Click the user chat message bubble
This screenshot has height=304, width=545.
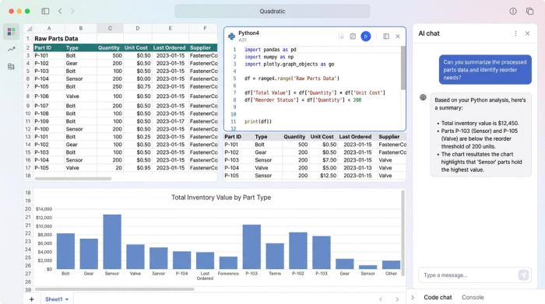coord(485,70)
